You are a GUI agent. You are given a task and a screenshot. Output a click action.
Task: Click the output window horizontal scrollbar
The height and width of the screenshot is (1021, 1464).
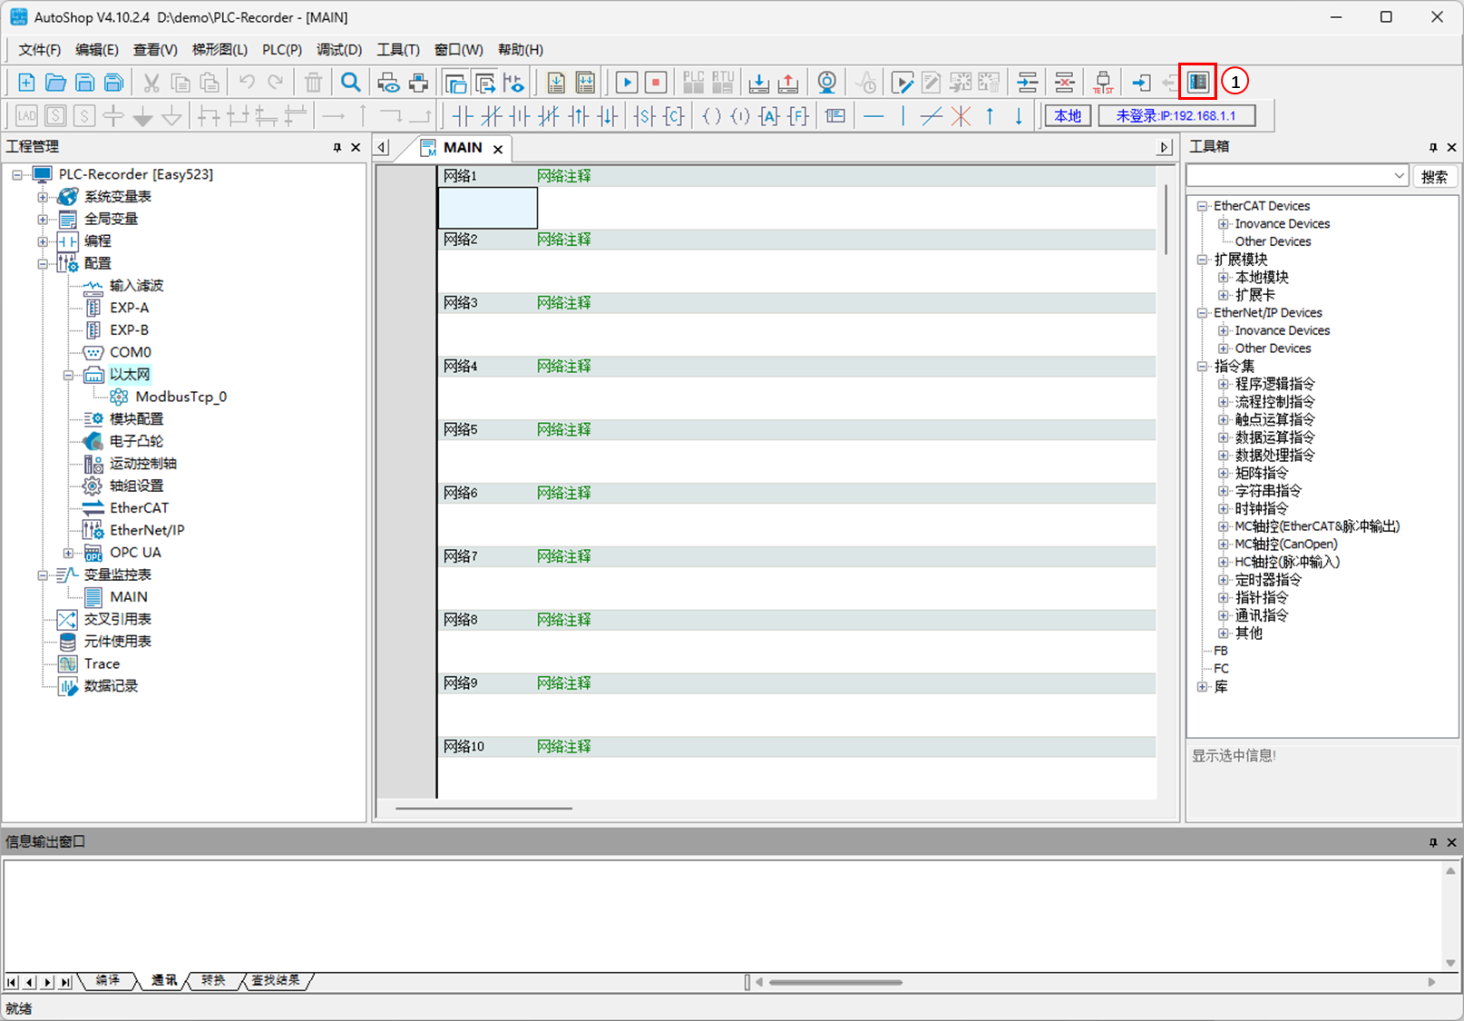834,982
